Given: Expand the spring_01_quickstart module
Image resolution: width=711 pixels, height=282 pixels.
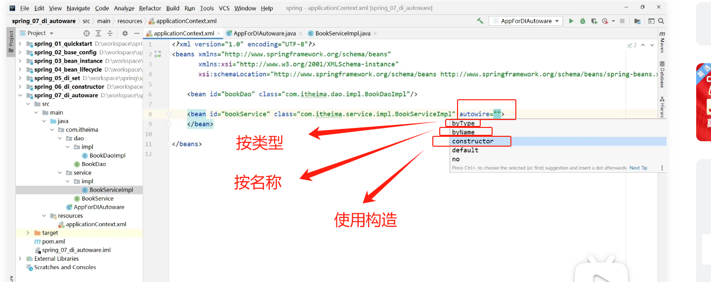Looking at the screenshot, I should click(20, 43).
